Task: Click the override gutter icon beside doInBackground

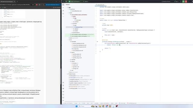Action: [x=97, y=42]
